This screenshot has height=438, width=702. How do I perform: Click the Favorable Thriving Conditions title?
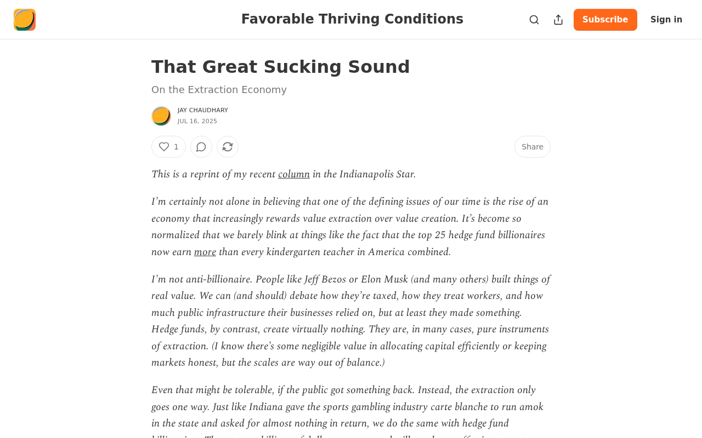click(x=352, y=19)
